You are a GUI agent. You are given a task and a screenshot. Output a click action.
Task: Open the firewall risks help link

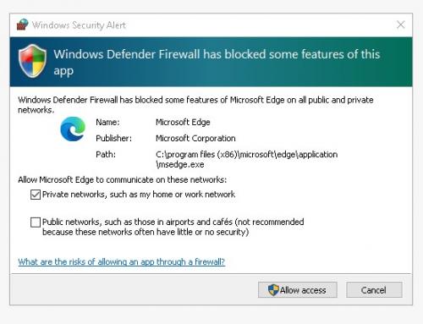pos(121,261)
